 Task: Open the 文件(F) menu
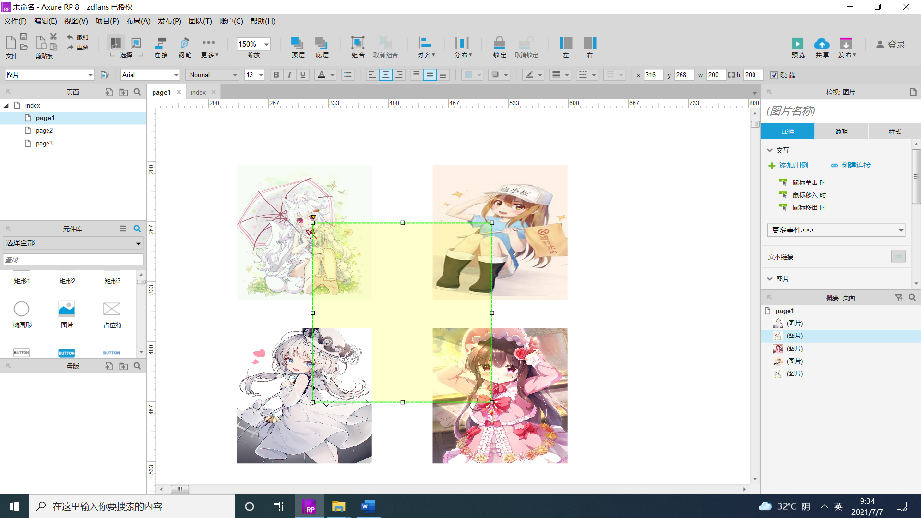[15, 21]
